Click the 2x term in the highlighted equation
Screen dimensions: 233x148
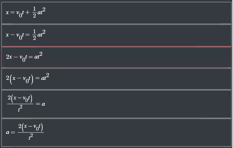coord(9,56)
